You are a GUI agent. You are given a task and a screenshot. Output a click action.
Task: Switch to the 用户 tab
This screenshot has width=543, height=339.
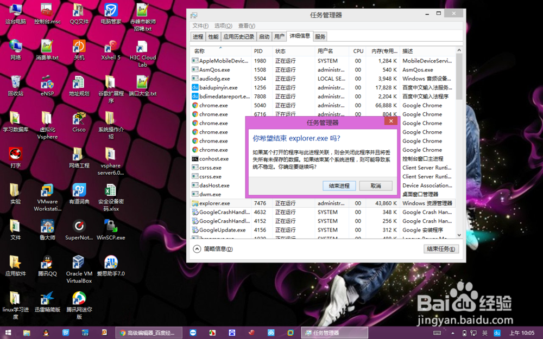coord(279,37)
